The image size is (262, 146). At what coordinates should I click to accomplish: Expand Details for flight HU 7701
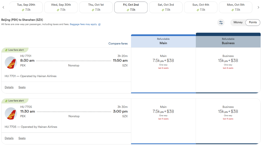coord(9,87)
